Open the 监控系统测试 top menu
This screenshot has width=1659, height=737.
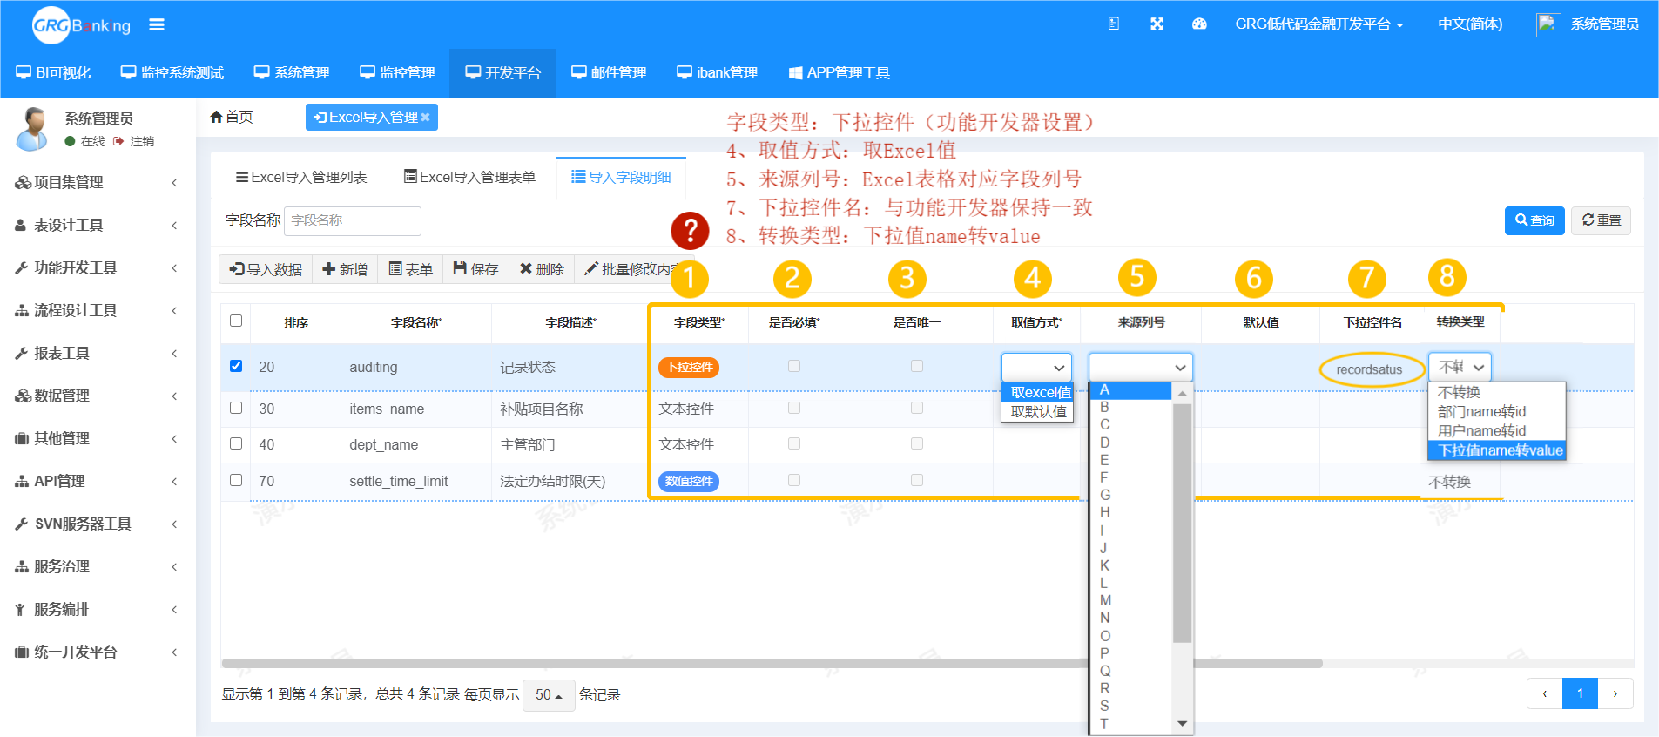pos(172,72)
